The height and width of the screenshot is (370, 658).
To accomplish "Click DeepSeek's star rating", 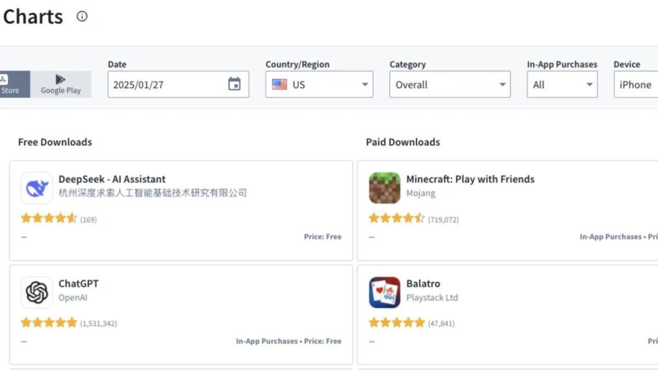I will pyautogui.click(x=49, y=219).
